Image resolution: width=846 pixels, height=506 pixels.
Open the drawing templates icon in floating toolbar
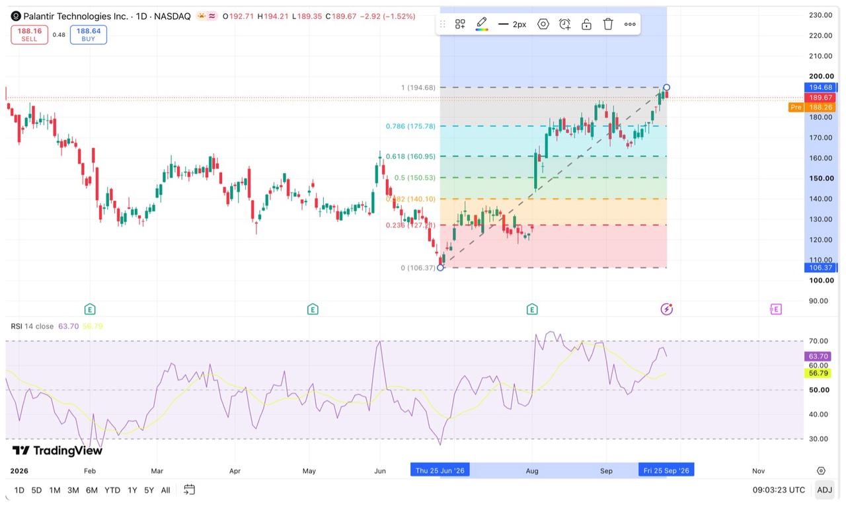tap(460, 24)
